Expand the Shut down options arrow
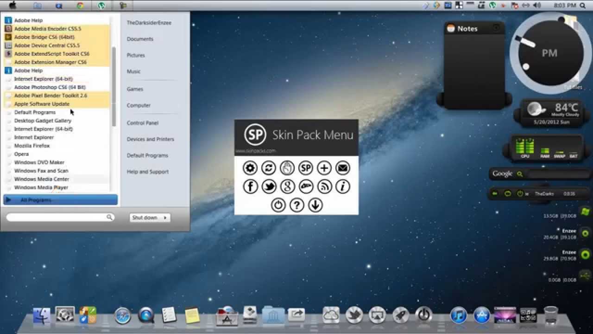 (165, 218)
